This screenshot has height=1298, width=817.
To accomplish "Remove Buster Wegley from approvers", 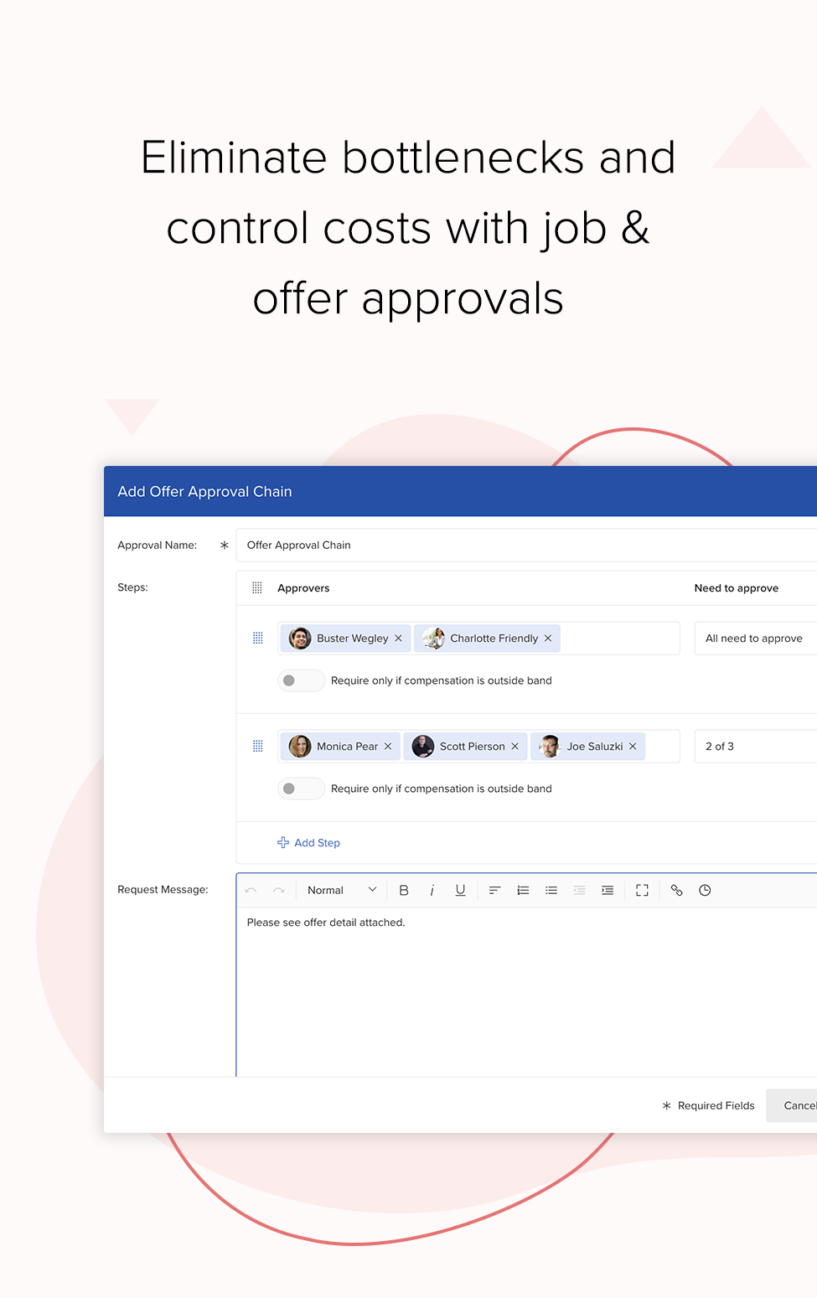I will [x=399, y=639].
